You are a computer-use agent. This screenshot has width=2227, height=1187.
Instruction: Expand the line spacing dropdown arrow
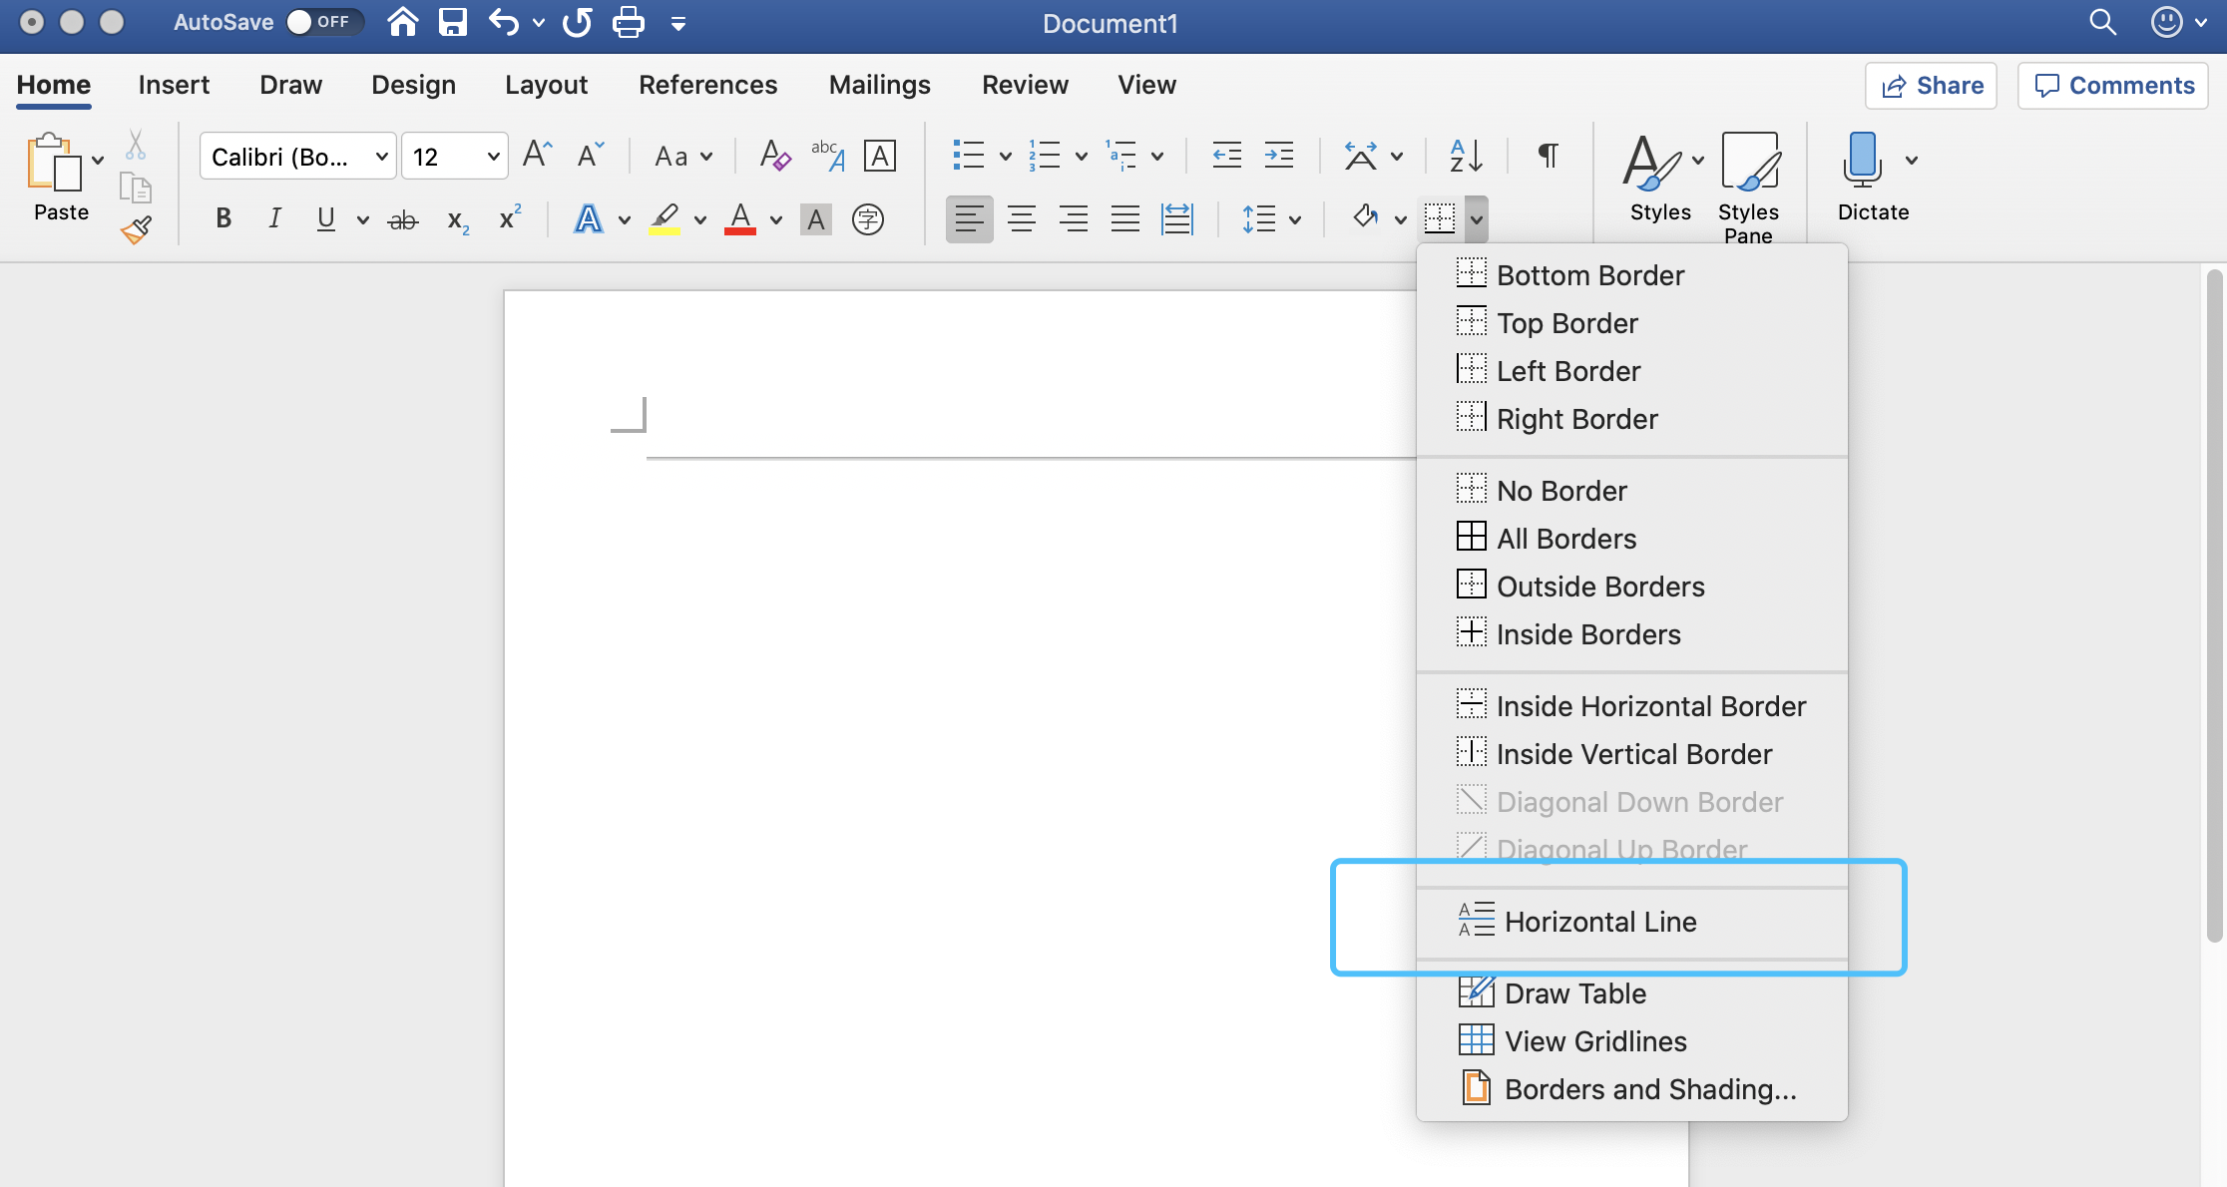point(1295,219)
